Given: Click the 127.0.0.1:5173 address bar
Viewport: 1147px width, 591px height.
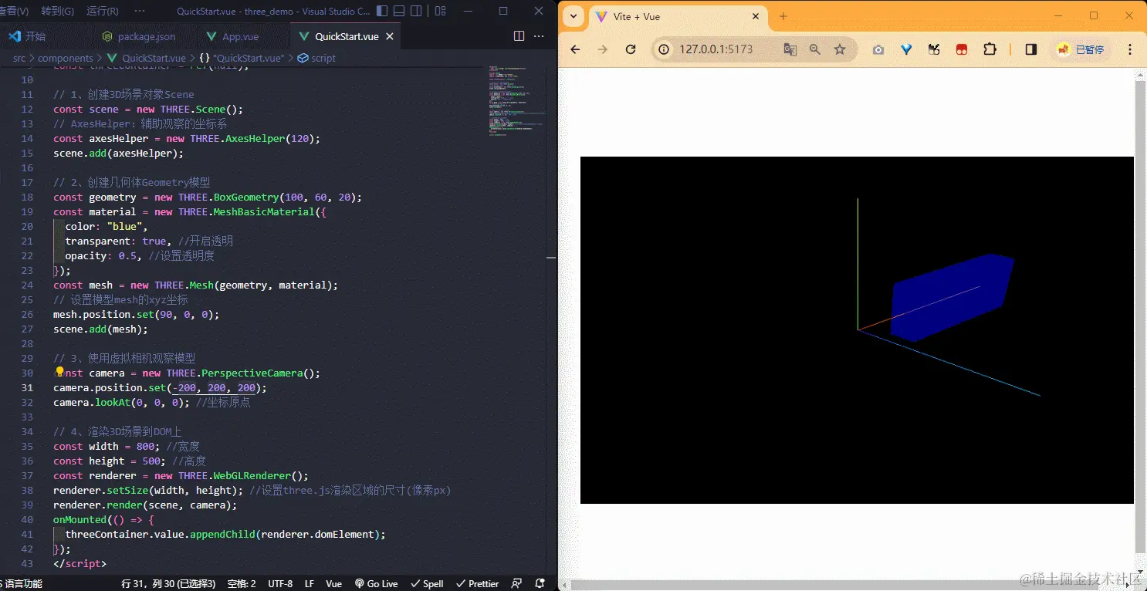Looking at the screenshot, I should [716, 49].
